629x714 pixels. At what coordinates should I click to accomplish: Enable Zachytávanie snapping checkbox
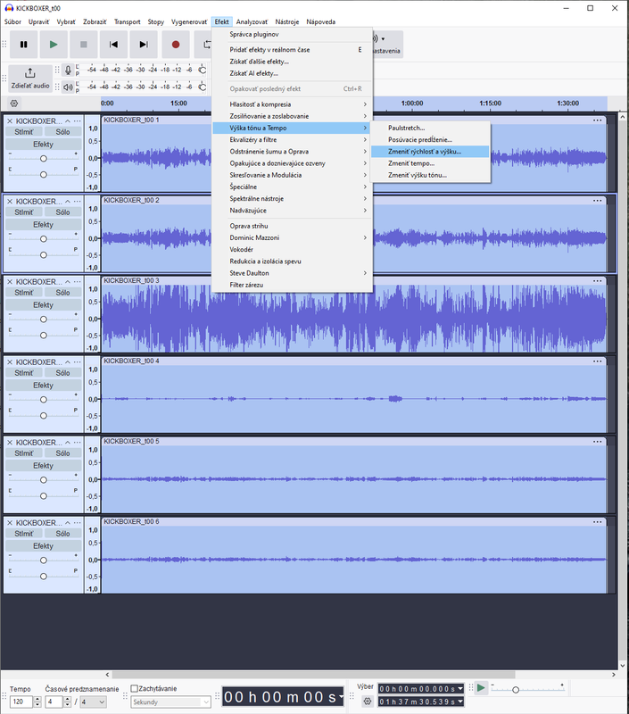[134, 688]
